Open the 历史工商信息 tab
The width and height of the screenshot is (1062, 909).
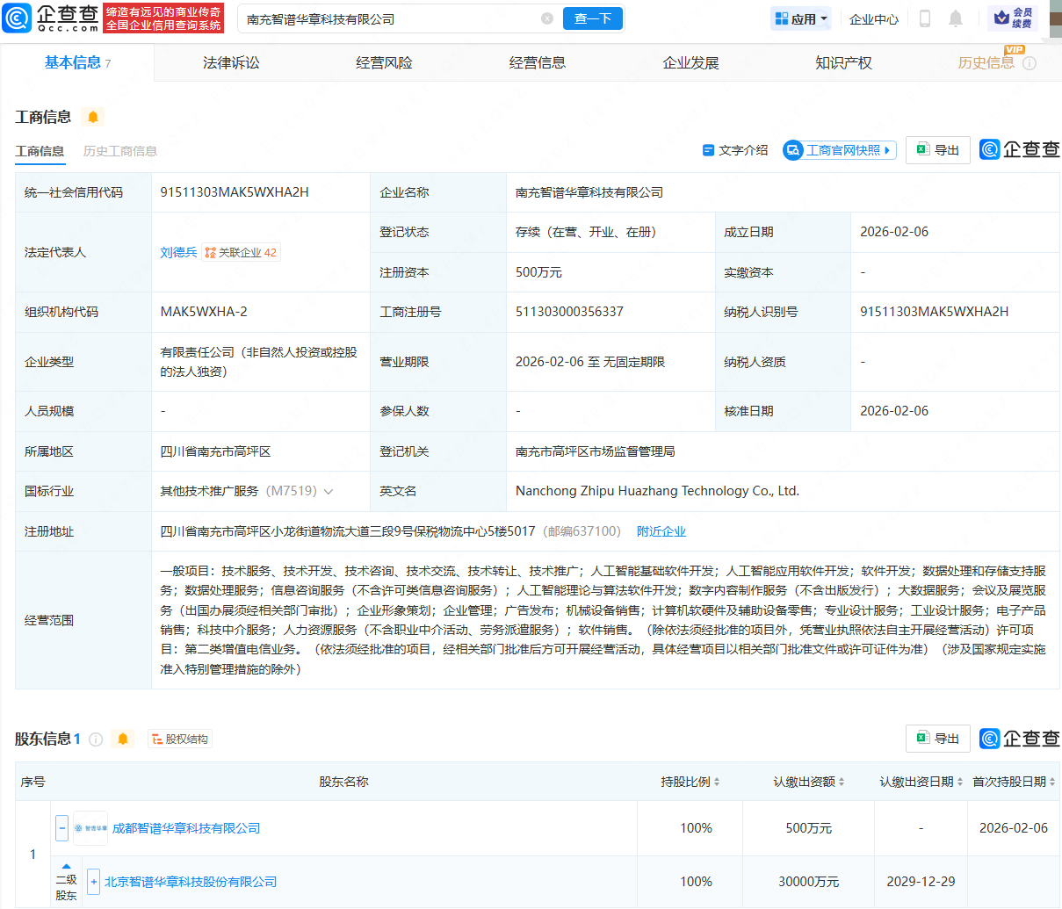[x=120, y=151]
